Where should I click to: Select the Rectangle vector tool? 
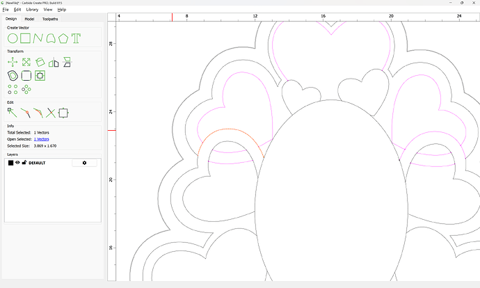point(26,38)
